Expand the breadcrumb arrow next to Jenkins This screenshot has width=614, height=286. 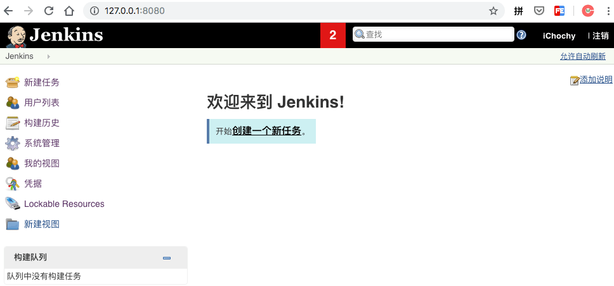click(x=49, y=57)
